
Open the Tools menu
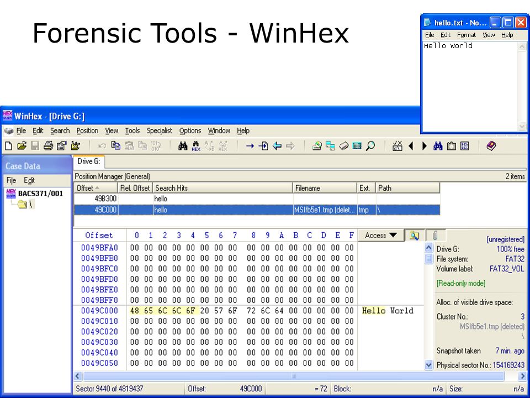tap(132, 130)
